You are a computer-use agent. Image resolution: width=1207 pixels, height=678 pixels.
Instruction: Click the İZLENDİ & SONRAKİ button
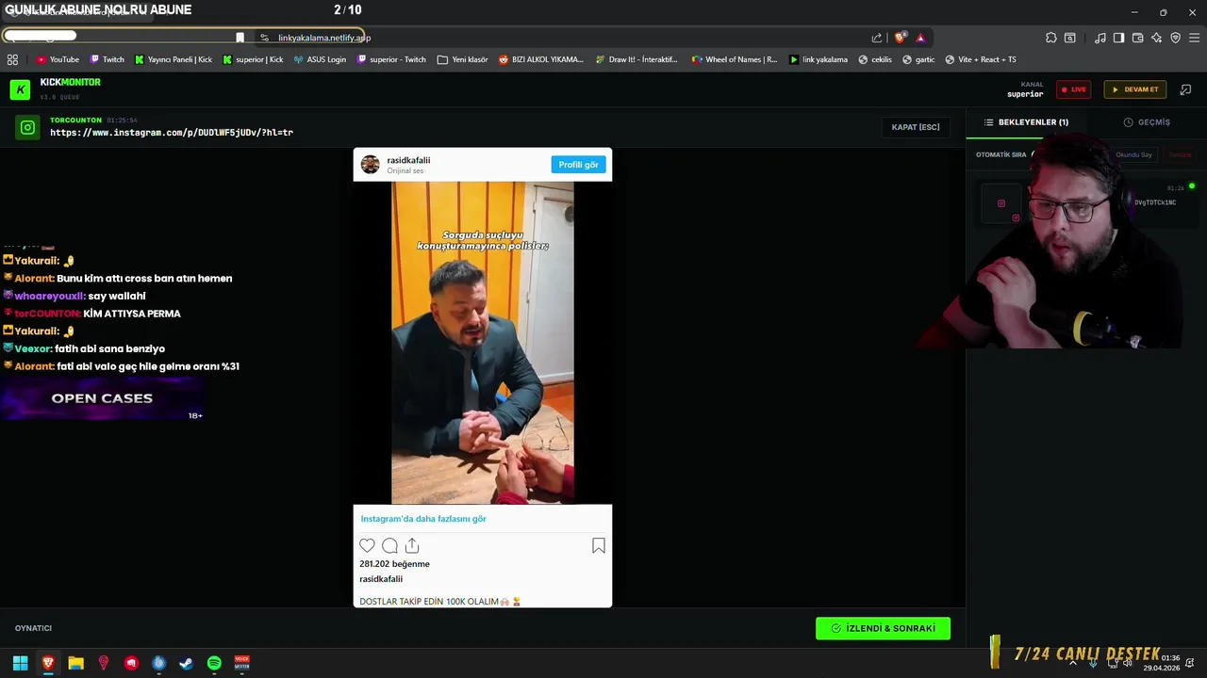click(x=883, y=628)
